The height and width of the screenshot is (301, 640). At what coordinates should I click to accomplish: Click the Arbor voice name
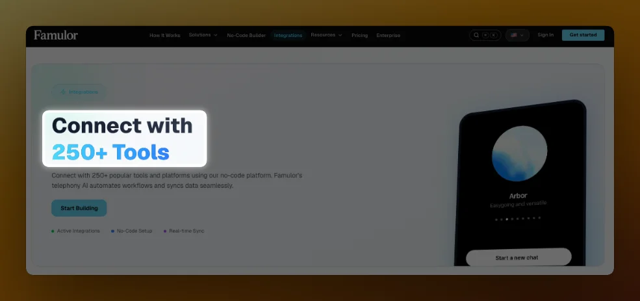pos(518,196)
